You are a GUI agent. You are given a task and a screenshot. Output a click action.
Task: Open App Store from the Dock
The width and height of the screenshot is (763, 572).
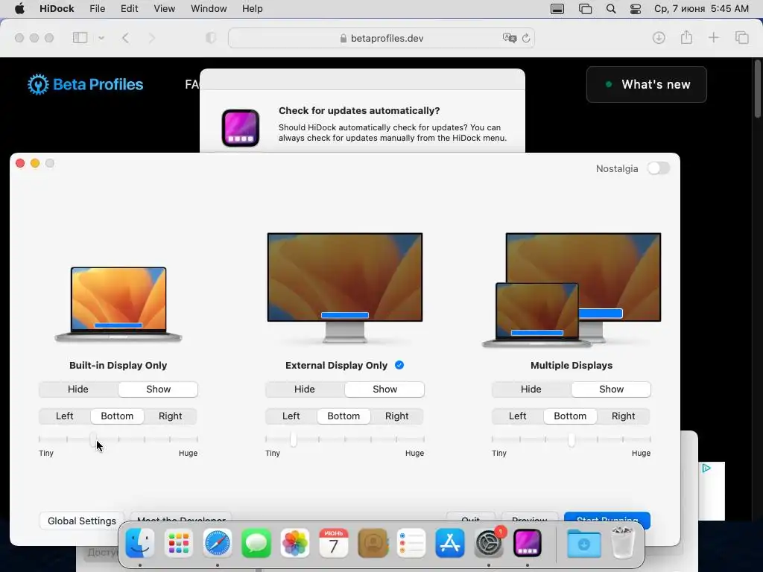[x=450, y=543]
